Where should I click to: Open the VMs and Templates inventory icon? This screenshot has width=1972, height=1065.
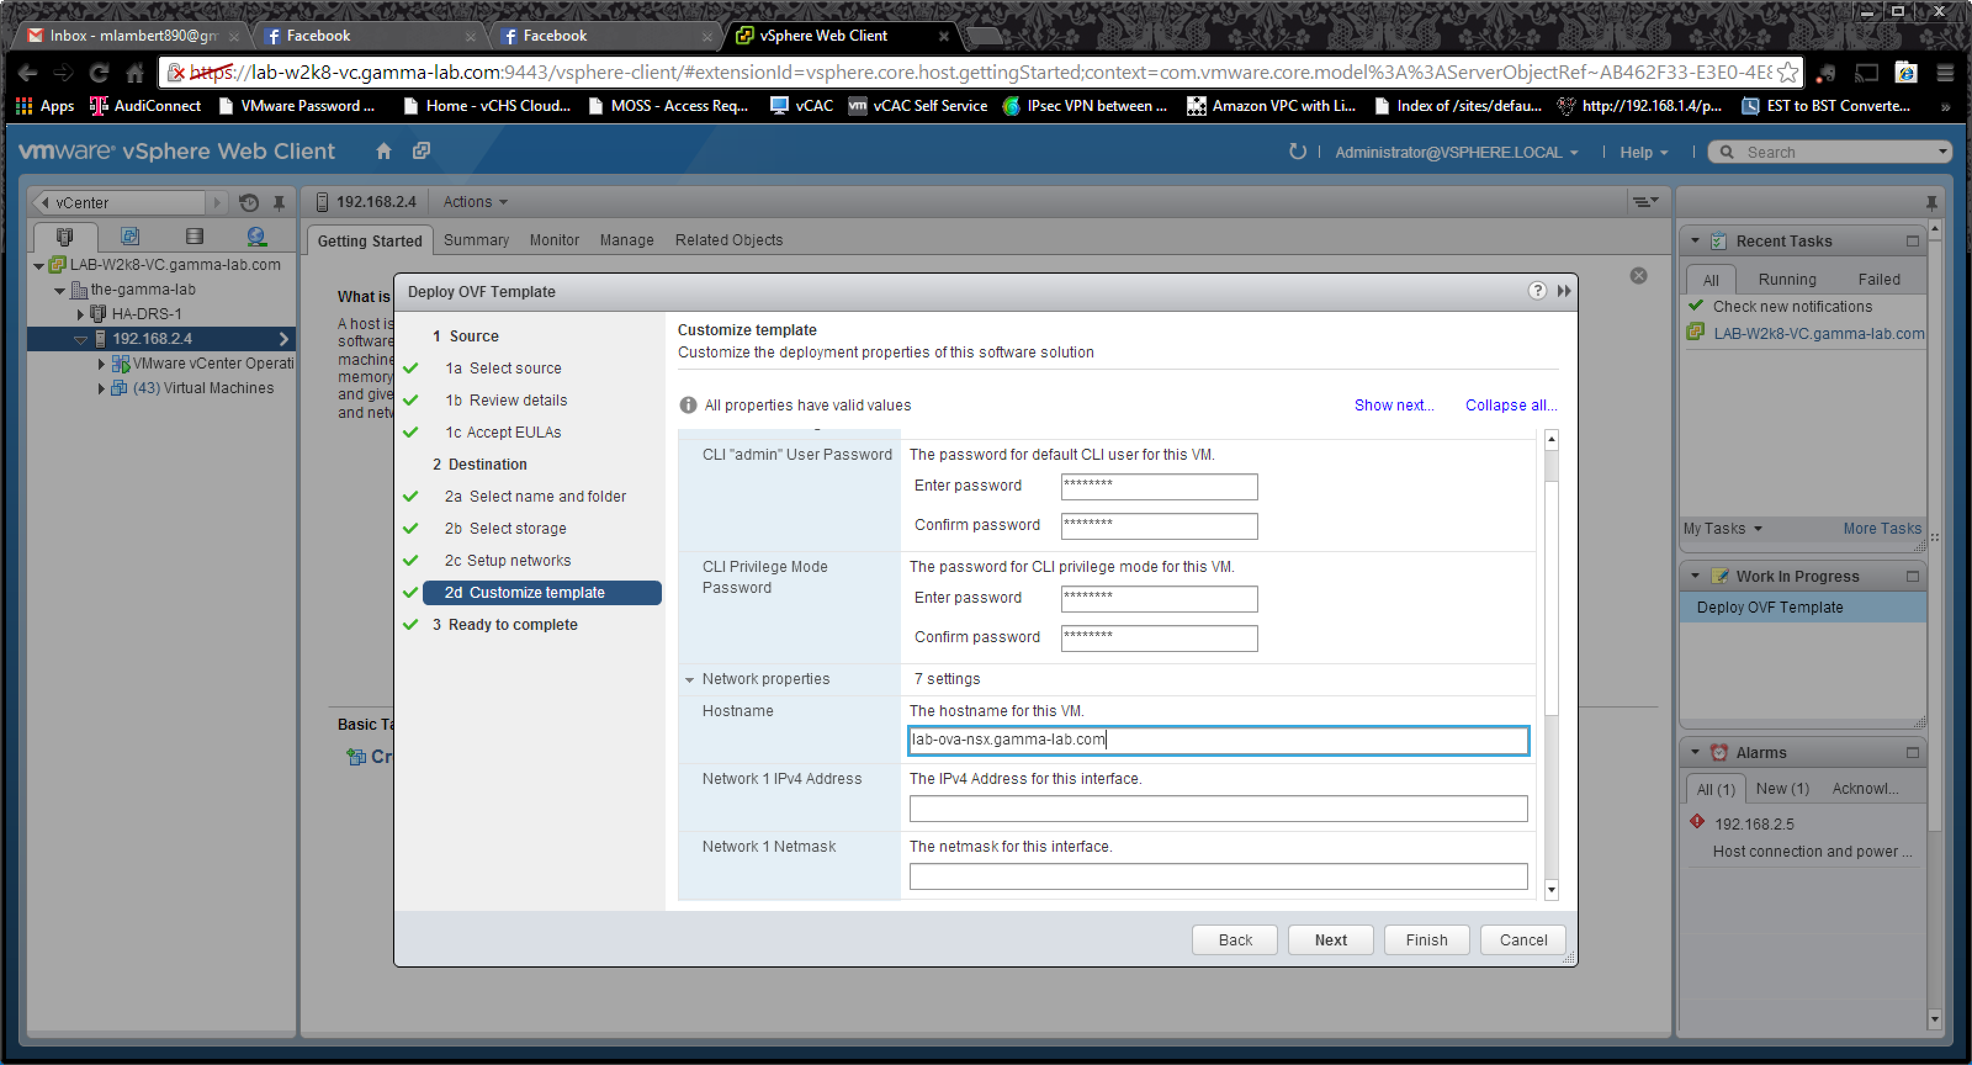[x=129, y=237]
